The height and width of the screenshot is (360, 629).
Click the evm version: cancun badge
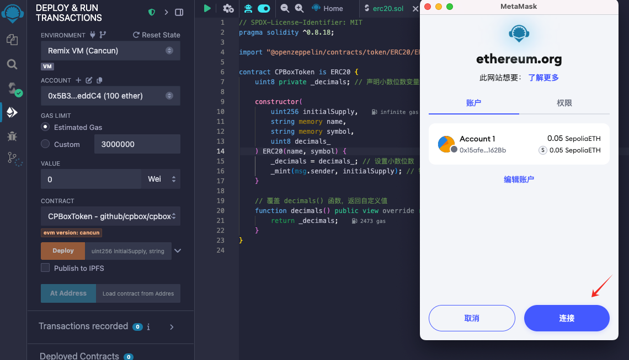pos(71,232)
